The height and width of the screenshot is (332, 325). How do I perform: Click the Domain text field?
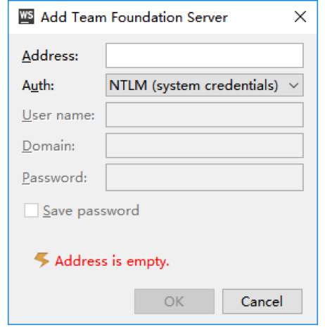point(205,146)
